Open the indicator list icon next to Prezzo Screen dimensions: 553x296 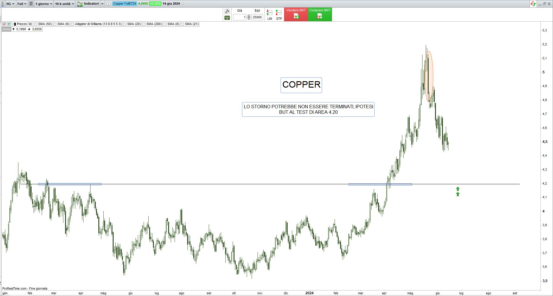[30, 24]
